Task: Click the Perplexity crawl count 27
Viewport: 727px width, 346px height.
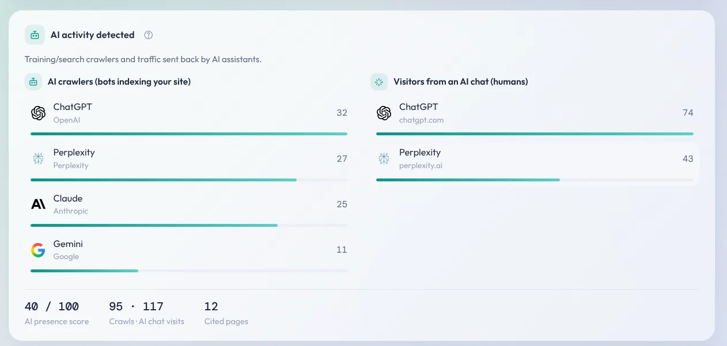Action: click(x=342, y=158)
